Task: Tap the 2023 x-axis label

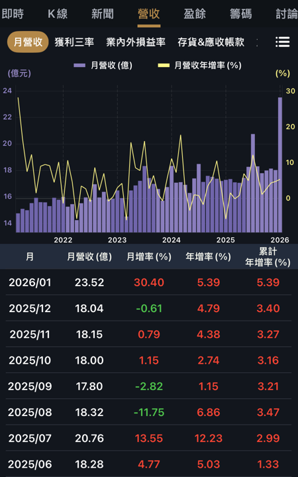Action: 117,240
